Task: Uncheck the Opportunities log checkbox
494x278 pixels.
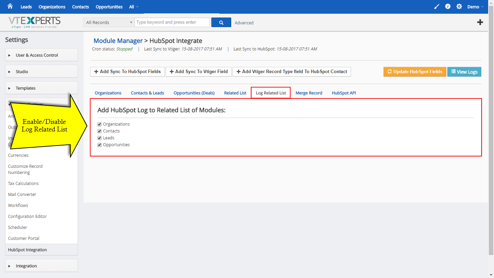Action: point(99,145)
